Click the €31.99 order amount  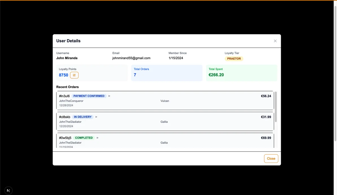click(x=266, y=117)
